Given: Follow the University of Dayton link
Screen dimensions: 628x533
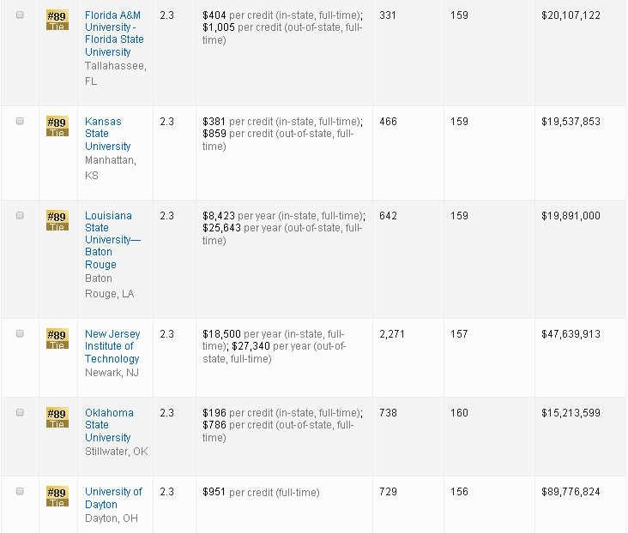Looking at the screenshot, I should 113,498.
